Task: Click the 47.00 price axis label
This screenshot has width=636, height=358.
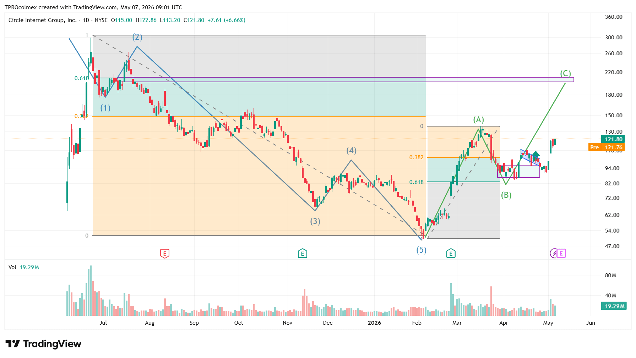Action: [612, 246]
